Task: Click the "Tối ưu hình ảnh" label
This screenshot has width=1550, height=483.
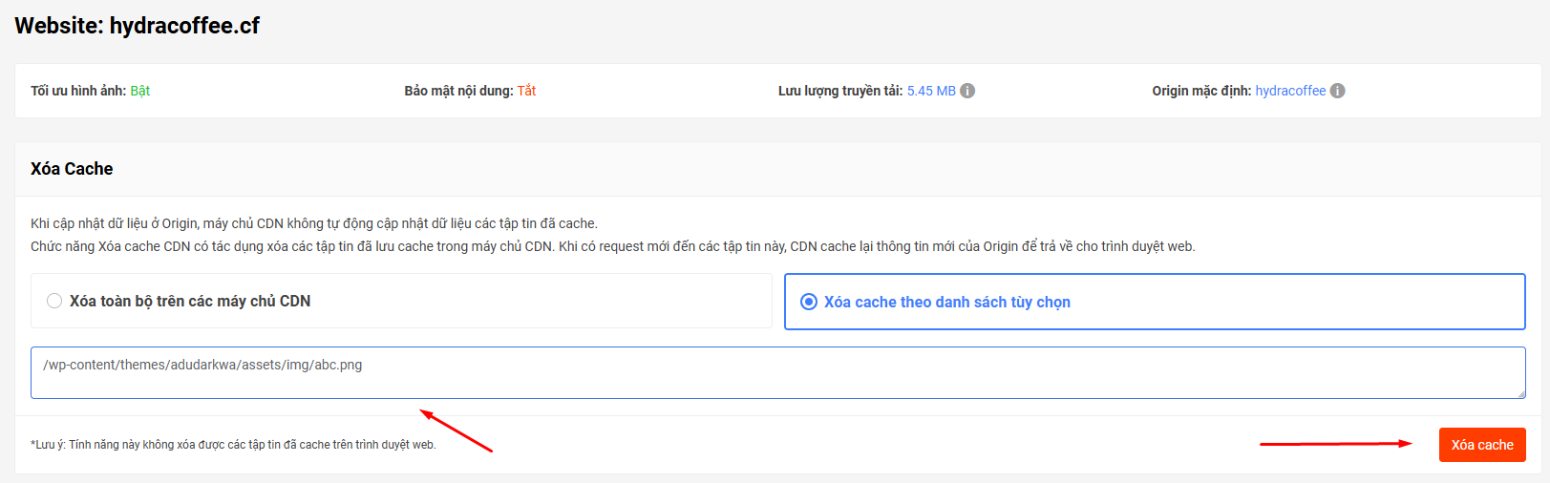Action: tap(78, 91)
